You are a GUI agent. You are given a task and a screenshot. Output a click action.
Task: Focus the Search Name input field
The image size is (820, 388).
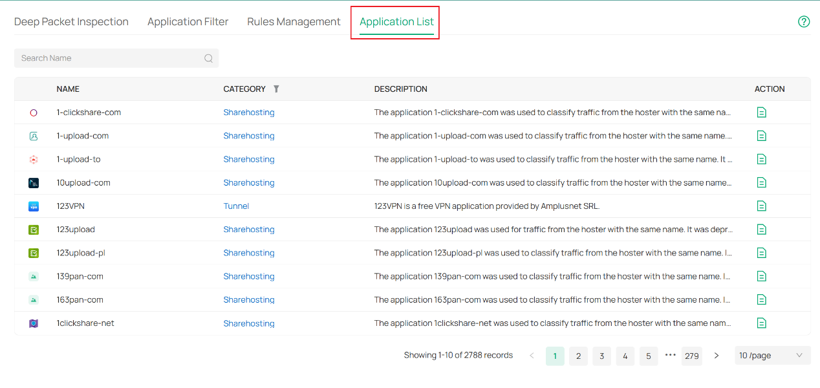[x=110, y=58]
